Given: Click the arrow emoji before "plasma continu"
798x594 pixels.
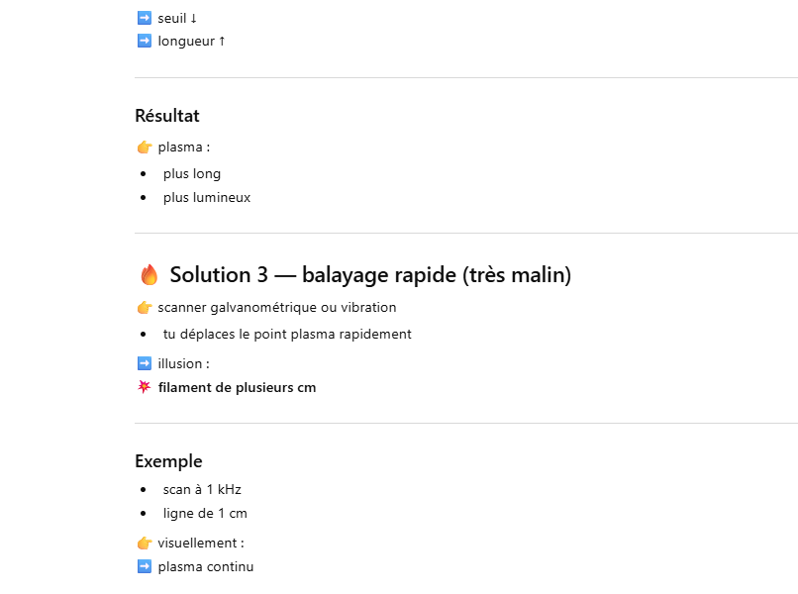Looking at the screenshot, I should [144, 567].
